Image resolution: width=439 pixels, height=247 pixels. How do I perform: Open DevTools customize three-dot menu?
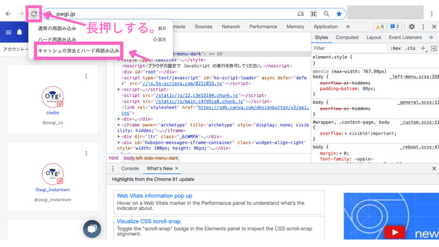coord(423,27)
